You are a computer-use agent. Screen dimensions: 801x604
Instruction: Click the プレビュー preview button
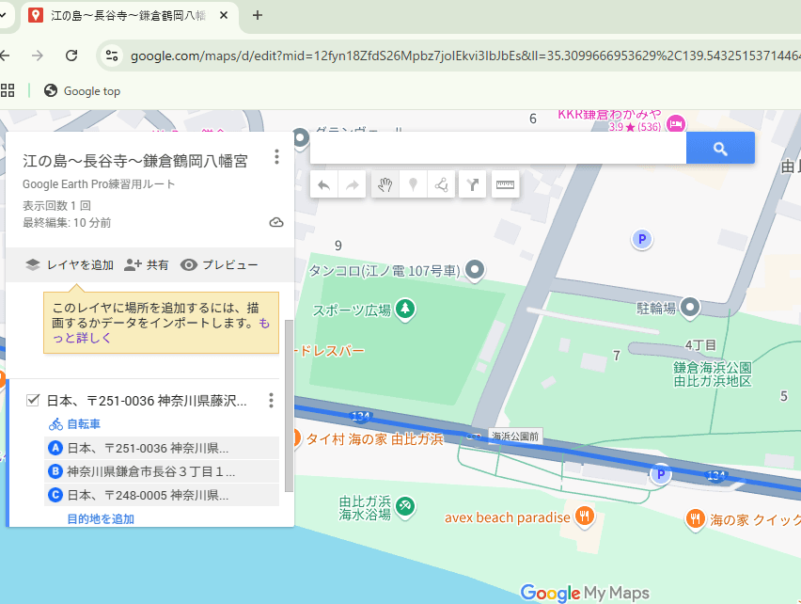tap(219, 265)
